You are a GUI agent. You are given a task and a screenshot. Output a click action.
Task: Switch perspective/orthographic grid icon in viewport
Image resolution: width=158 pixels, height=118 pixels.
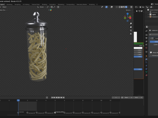pyautogui.click(x=131, y=34)
